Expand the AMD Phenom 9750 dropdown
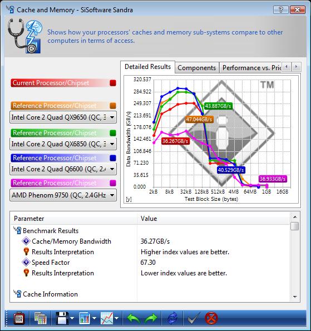This screenshot has width=311, height=331. coord(63,195)
